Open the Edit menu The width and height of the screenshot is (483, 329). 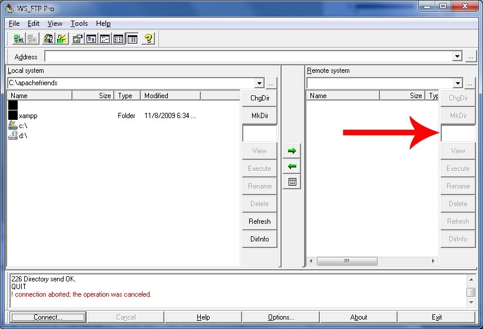coord(33,23)
